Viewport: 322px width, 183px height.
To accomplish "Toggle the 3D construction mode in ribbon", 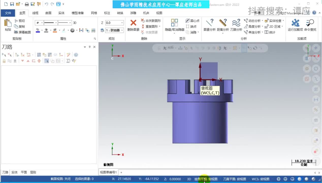I will tap(75, 23).
